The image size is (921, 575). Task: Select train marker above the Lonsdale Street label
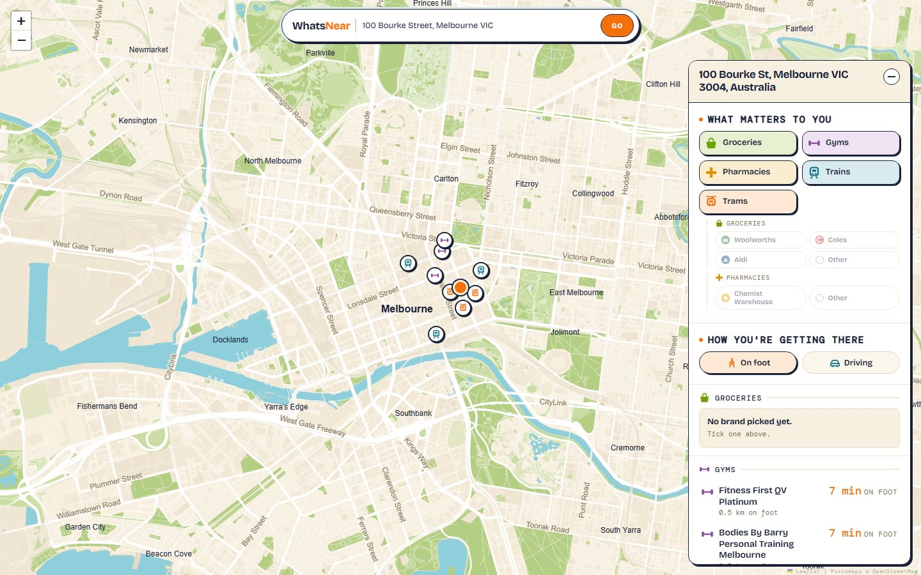click(408, 263)
